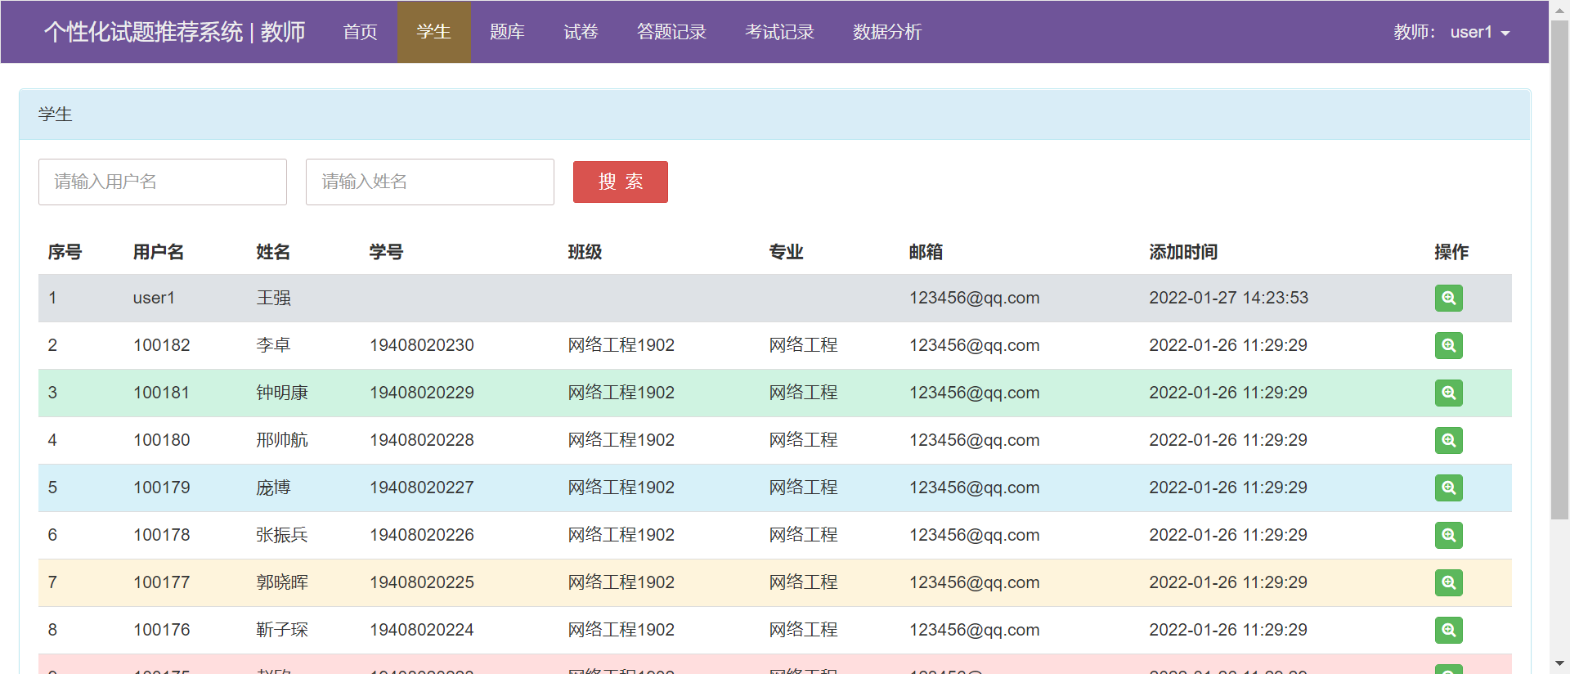Click the 学号 column header
Image resolution: width=1570 pixels, height=674 pixels.
pos(386,252)
